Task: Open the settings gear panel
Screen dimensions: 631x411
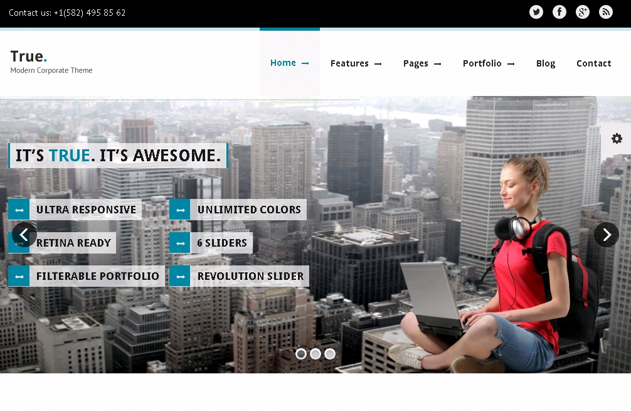Action: (x=617, y=139)
